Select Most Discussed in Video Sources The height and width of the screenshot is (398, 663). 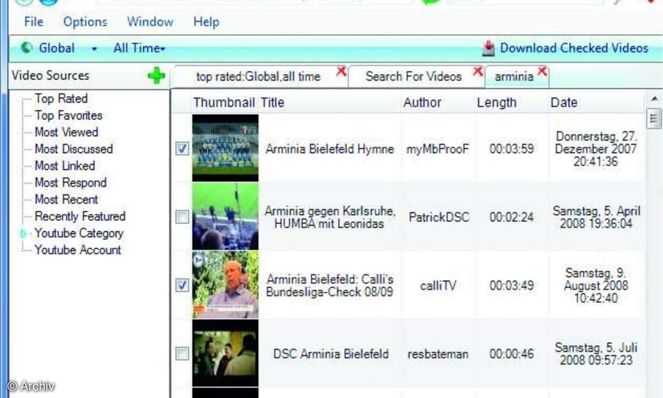(73, 149)
